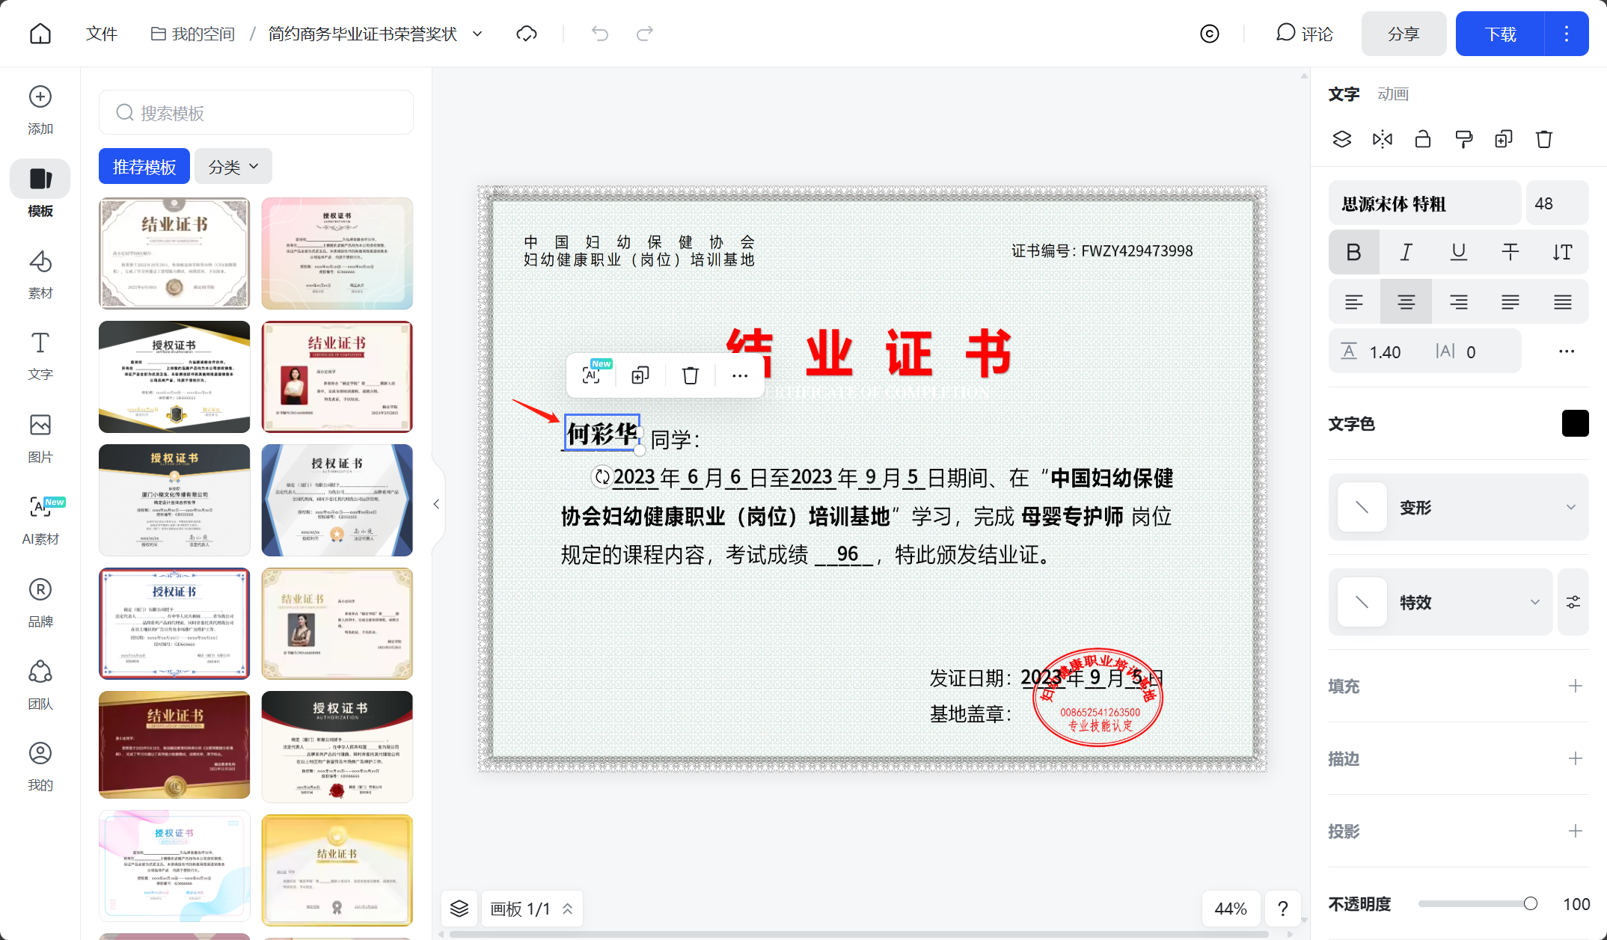Open the 素材 materials sidebar tab

[x=40, y=274]
